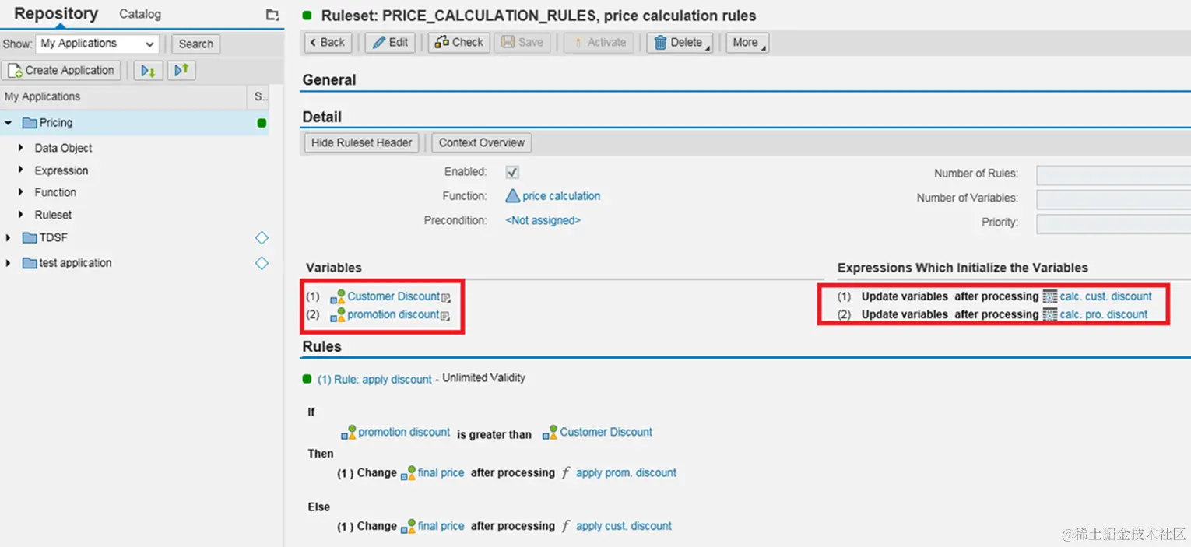This screenshot has height=547, width=1191.
Task: Open apply prom. discount formula link
Action: [626, 472]
